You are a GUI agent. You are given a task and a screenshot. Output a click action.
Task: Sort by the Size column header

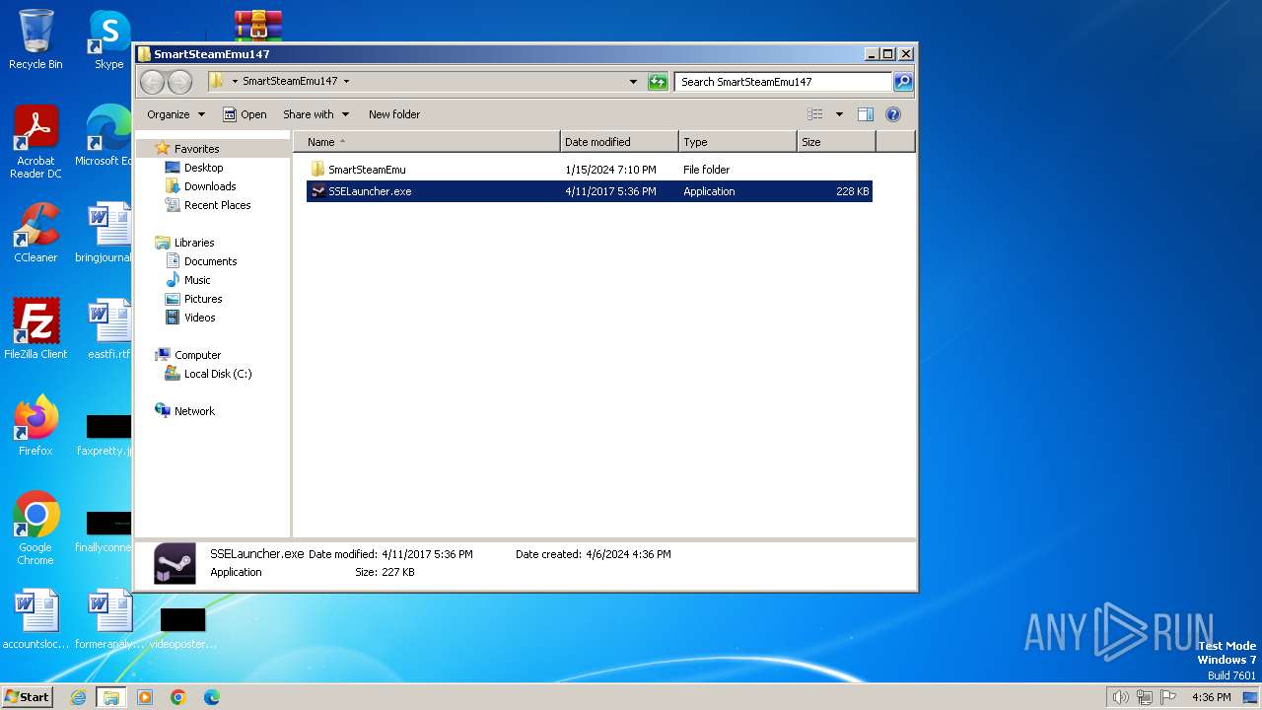click(x=836, y=142)
